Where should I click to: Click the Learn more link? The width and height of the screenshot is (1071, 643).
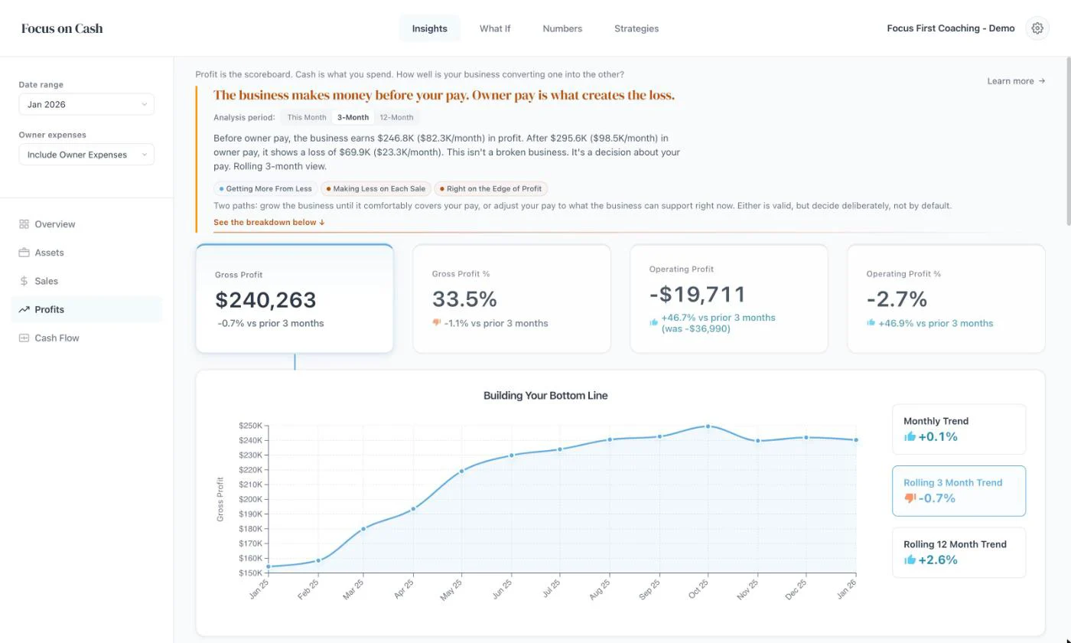(1016, 81)
